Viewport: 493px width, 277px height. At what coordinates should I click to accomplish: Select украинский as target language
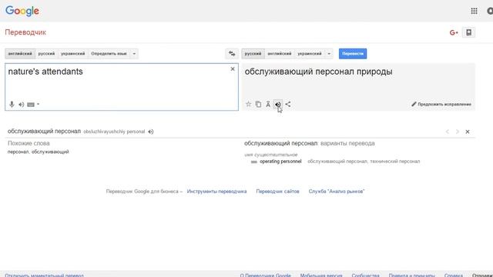coord(310,54)
